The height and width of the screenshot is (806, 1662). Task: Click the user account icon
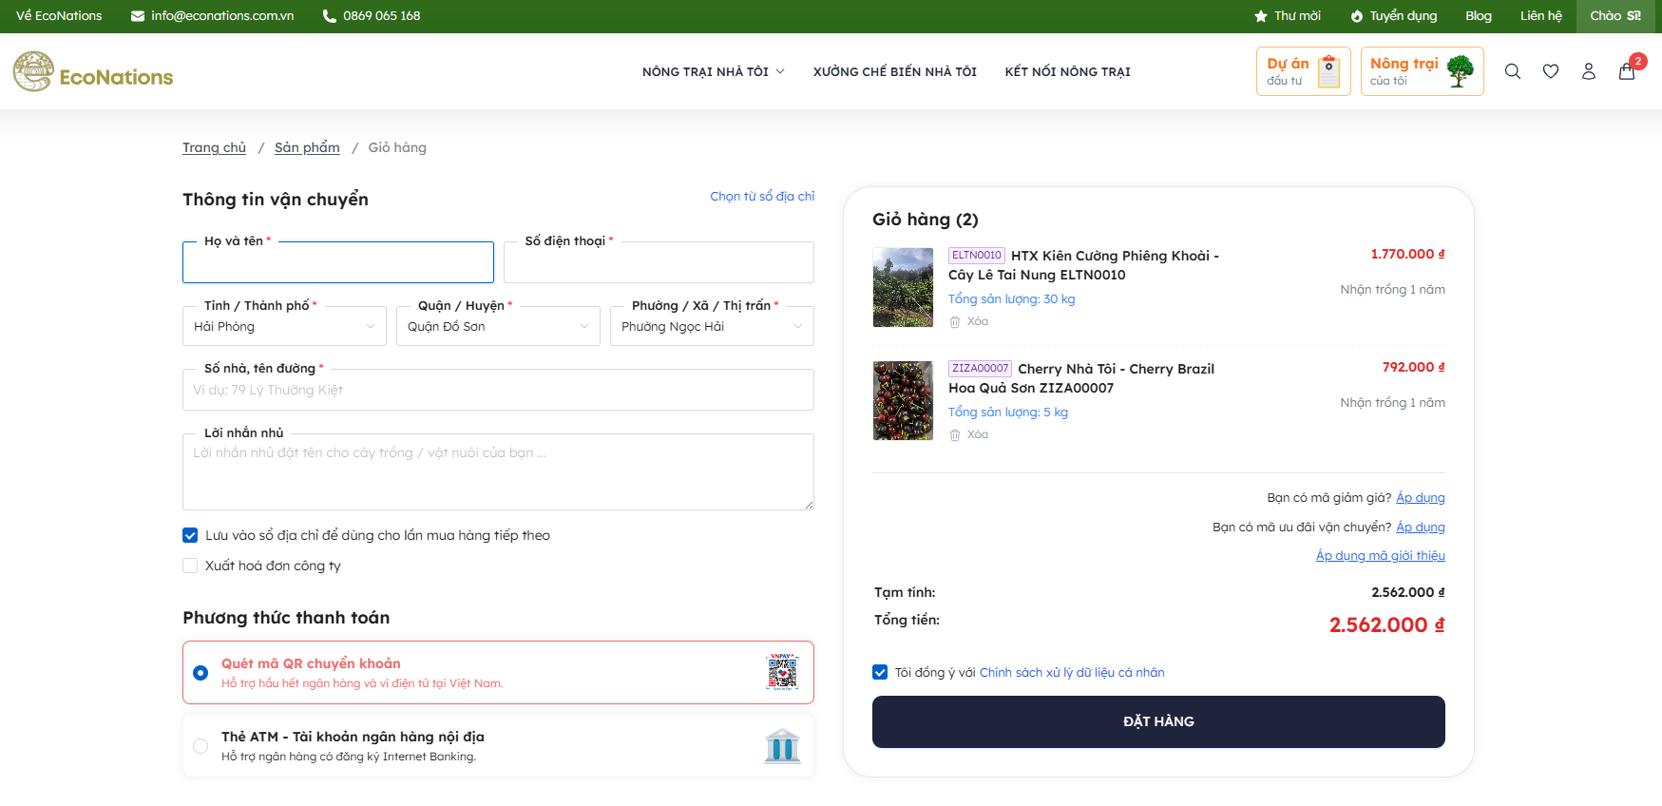click(x=1588, y=71)
